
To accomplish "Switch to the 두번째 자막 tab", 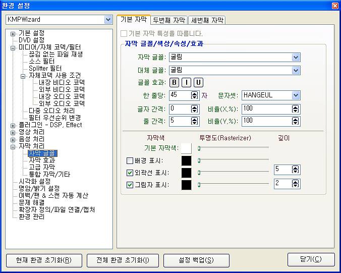I will [x=169, y=20].
